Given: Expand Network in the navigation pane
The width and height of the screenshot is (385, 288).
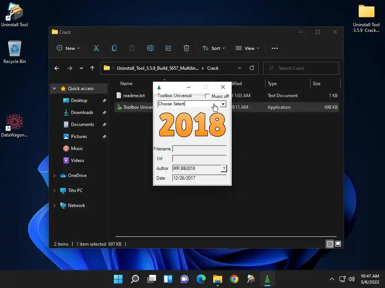Looking at the screenshot, I should coord(55,206).
